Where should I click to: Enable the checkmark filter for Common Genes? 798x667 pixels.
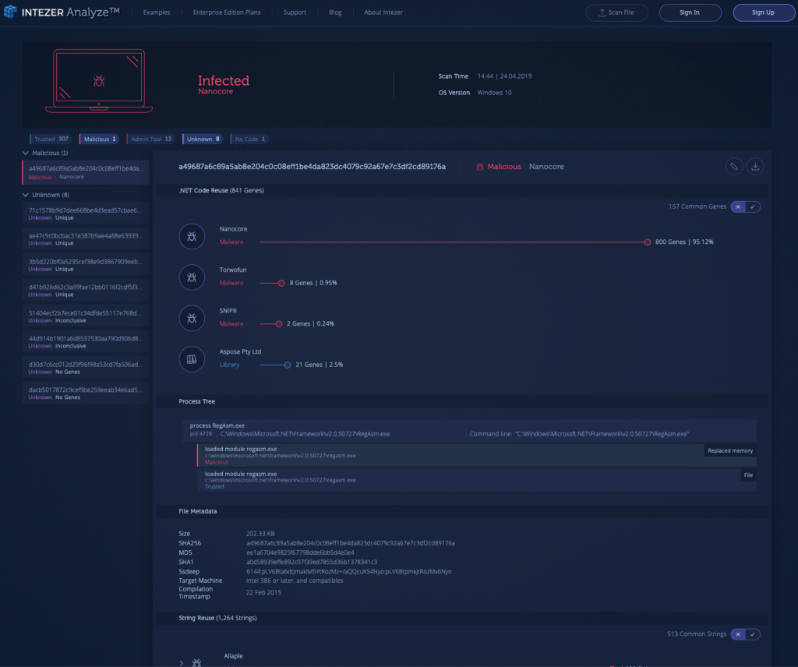[754, 206]
